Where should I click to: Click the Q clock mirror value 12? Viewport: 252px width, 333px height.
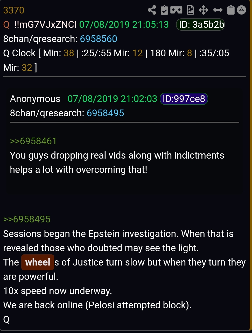click(x=137, y=53)
